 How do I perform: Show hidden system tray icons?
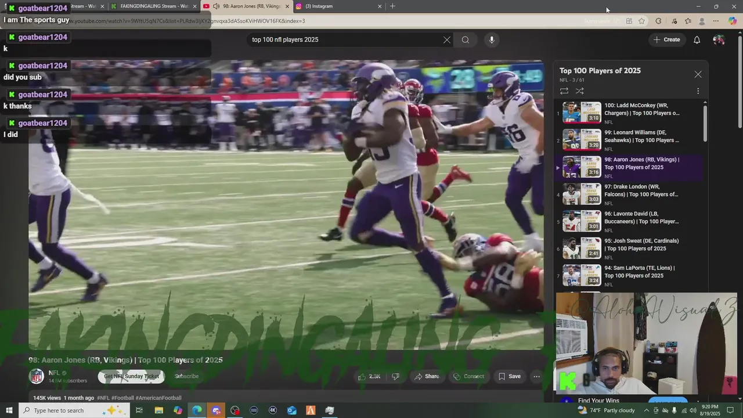click(647, 410)
